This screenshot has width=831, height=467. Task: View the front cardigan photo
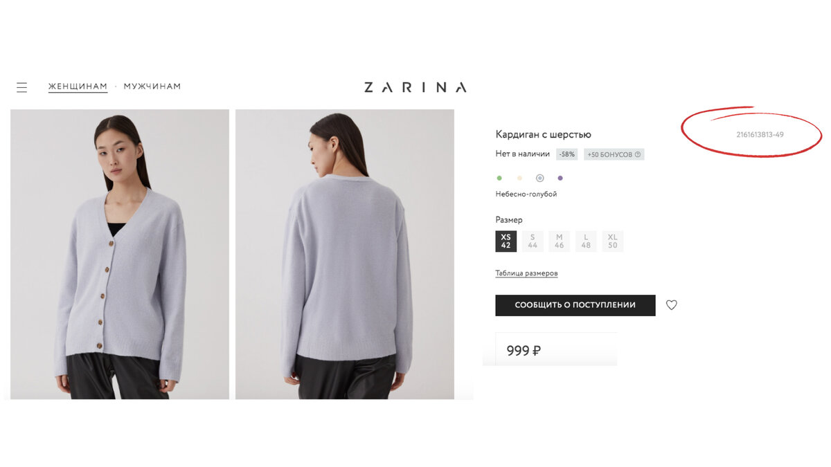[120, 254]
